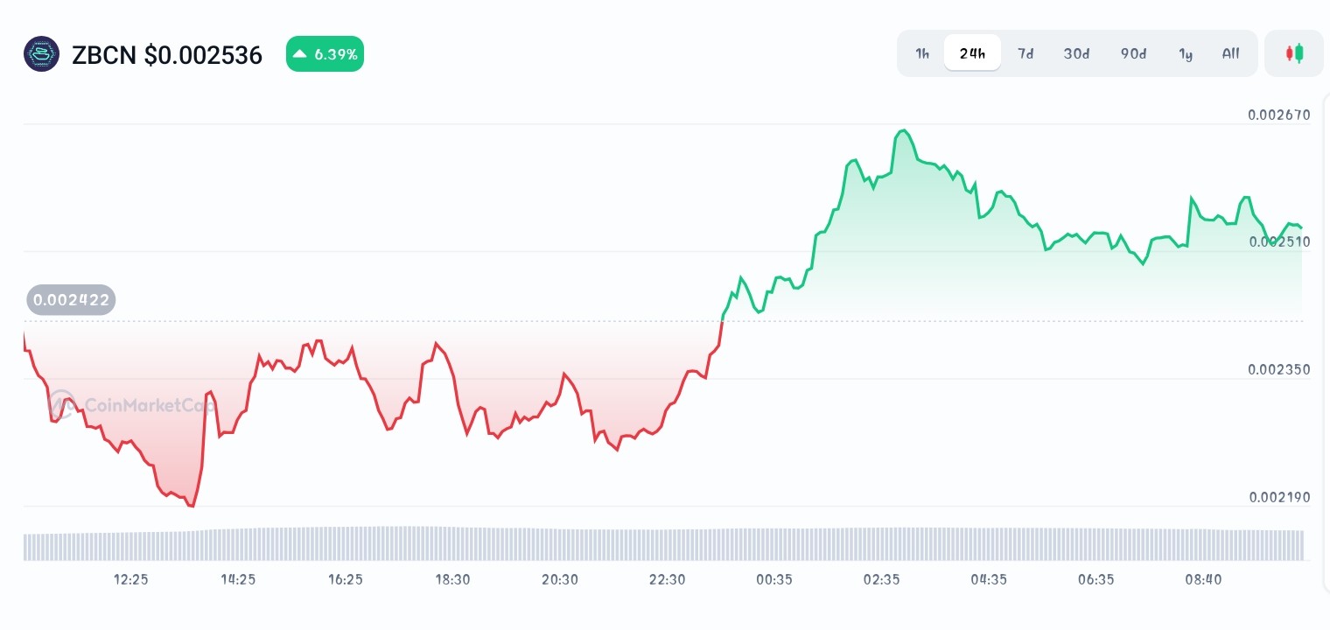Viewport: 1330px width, 630px height.
Task: Click the 18:30 time axis label
Action: (452, 579)
